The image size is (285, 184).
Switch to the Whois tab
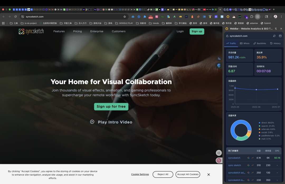point(245,43)
